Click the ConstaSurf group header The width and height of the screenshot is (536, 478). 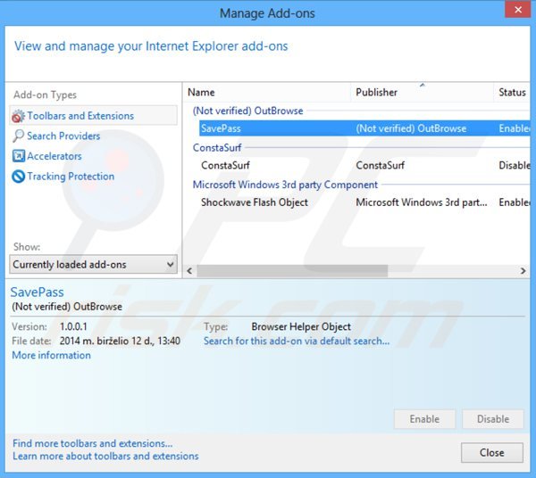[x=217, y=148]
